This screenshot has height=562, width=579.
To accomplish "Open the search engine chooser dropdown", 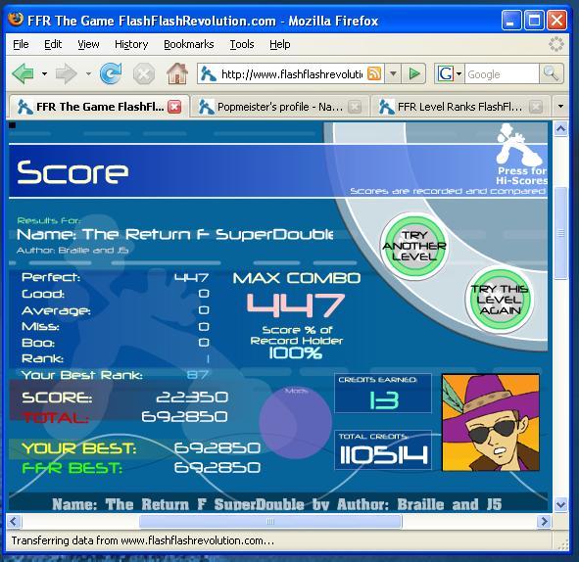I will coord(459,73).
